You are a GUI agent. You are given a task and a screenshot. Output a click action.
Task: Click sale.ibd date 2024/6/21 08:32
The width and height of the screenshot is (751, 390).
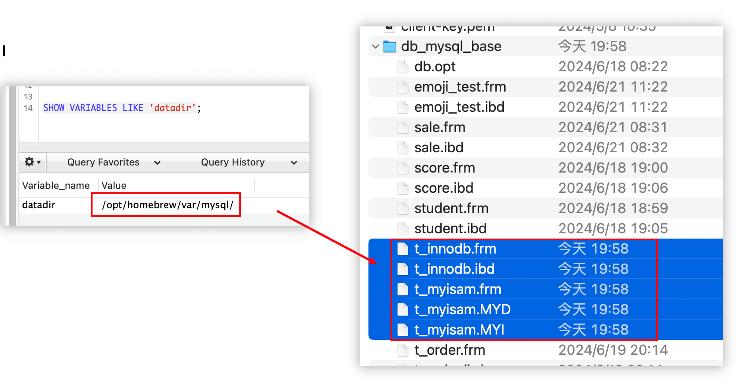[613, 147]
